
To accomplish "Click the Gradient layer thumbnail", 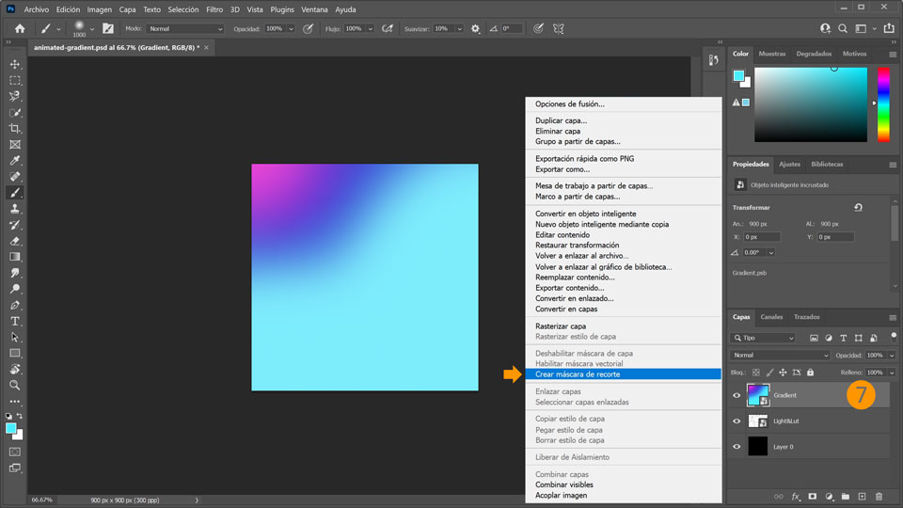I will pos(758,395).
